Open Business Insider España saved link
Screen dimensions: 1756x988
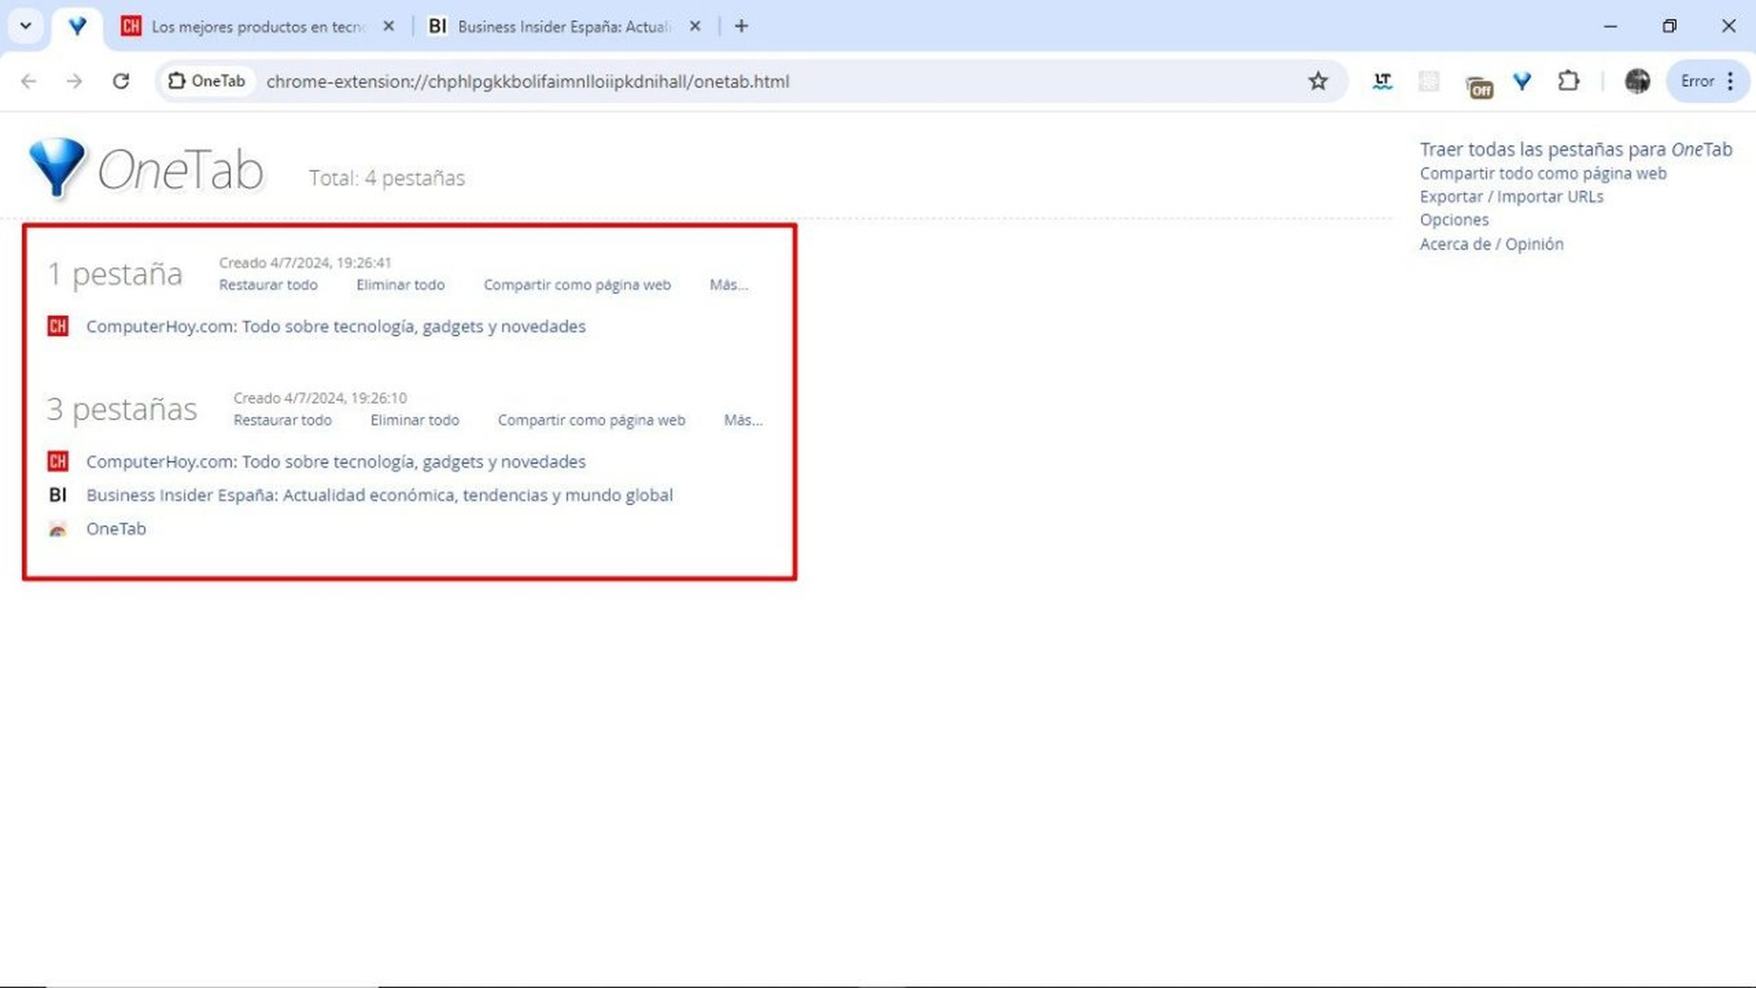pyautogui.click(x=379, y=495)
